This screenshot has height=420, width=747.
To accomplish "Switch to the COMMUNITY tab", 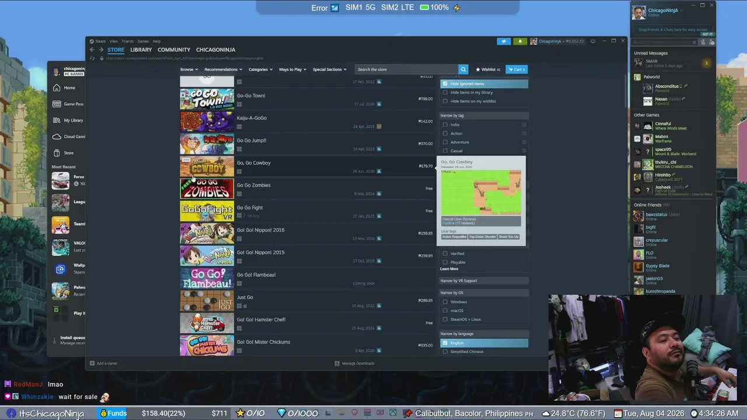I will [174, 50].
